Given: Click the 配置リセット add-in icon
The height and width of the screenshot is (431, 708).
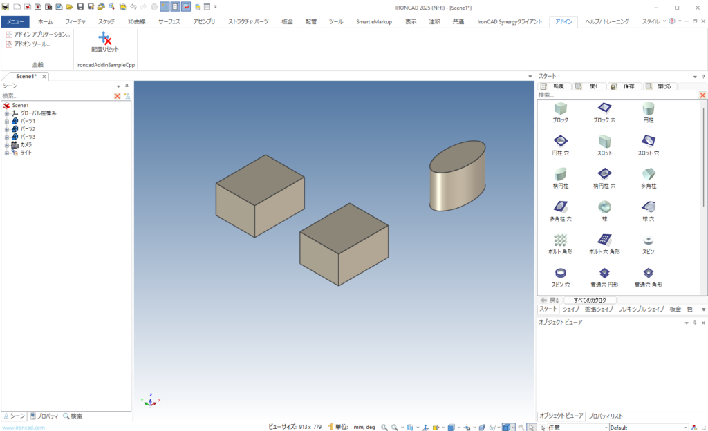Looking at the screenshot, I should point(105,41).
